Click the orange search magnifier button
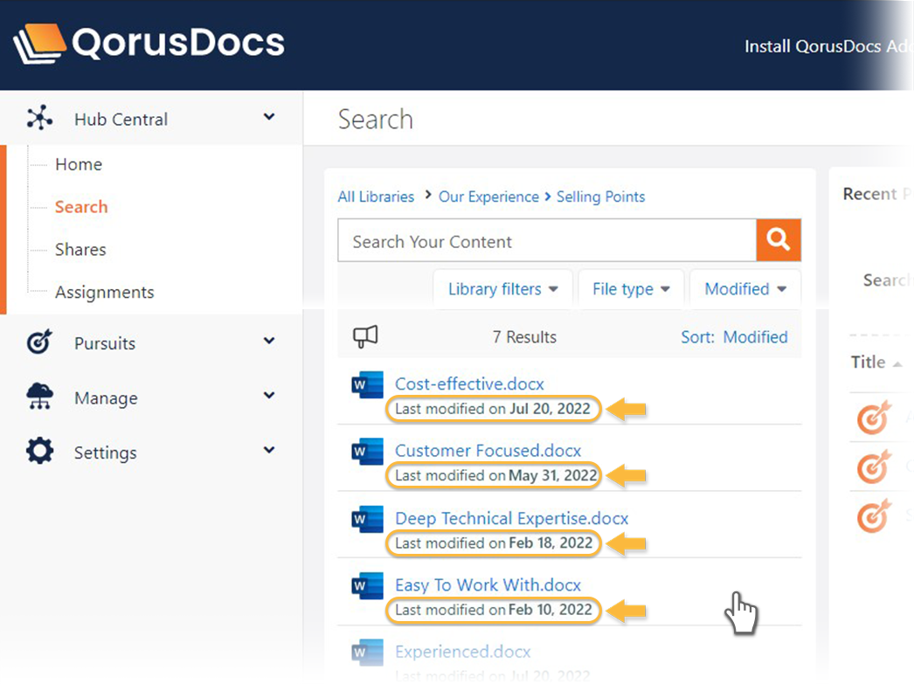The height and width of the screenshot is (684, 914). click(779, 240)
